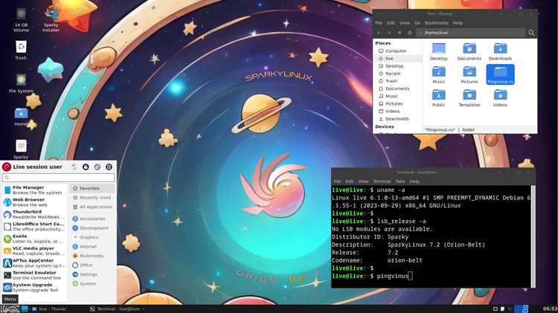The height and width of the screenshot is (313, 558).
Task: Open Documents folder in Thunar
Action: [469, 51]
